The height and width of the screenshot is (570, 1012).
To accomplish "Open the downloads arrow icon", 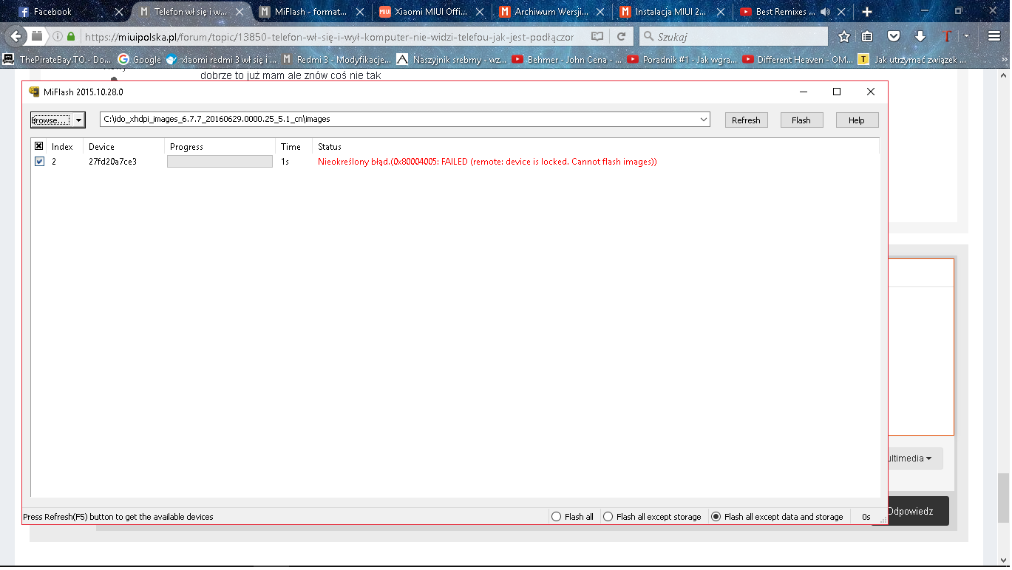I will [920, 36].
